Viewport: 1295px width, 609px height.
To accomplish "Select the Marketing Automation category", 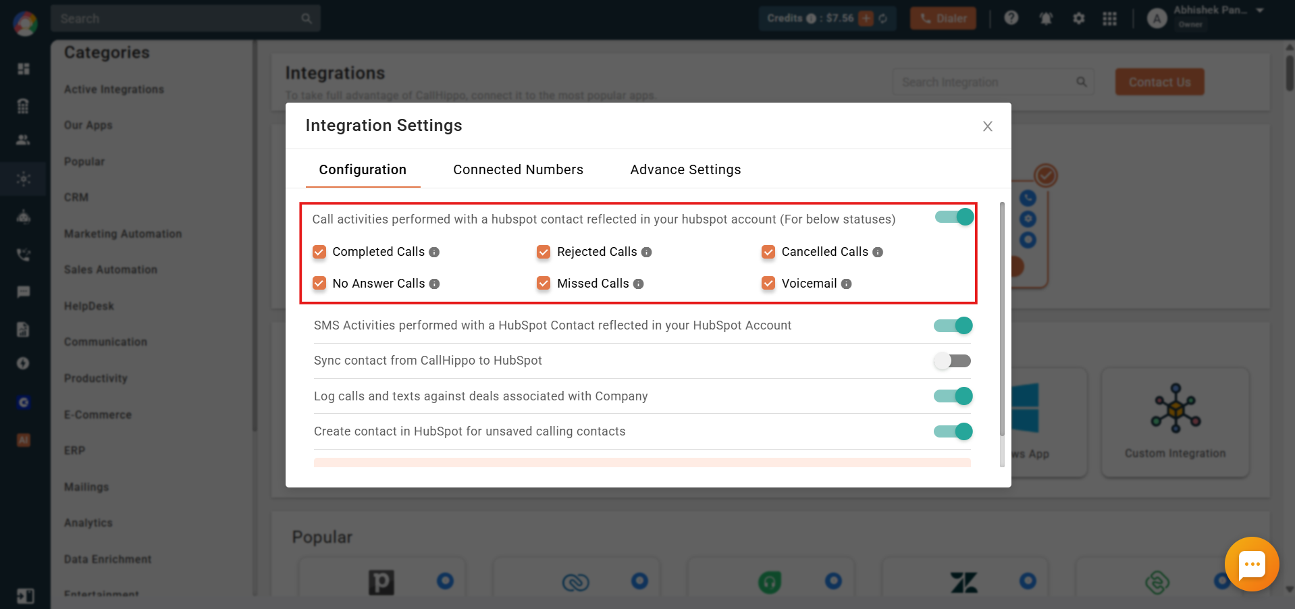I will pyautogui.click(x=123, y=234).
